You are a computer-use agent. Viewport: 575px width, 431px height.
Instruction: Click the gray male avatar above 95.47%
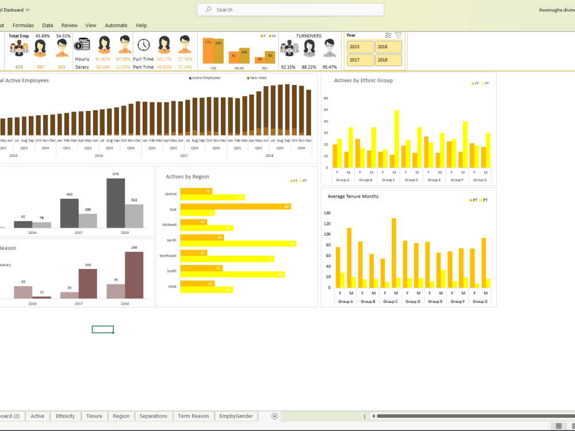[x=329, y=48]
